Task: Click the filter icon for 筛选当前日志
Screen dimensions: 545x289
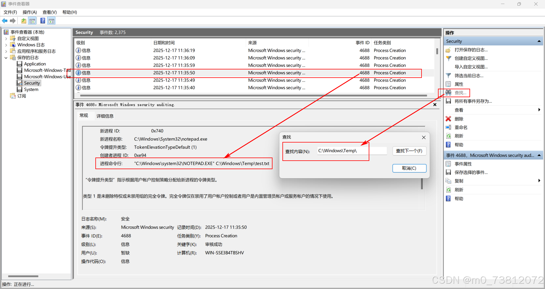Action: pyautogui.click(x=448, y=76)
